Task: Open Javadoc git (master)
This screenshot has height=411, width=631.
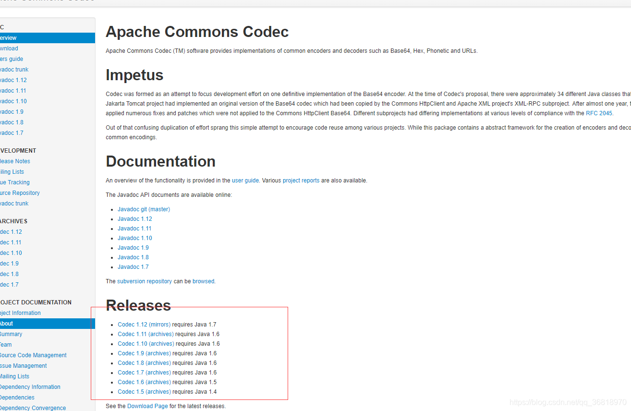Action: pos(144,209)
